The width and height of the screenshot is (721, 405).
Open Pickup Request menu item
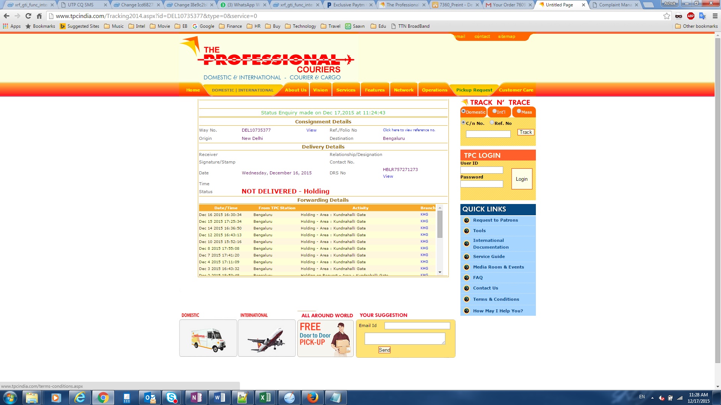pos(474,90)
